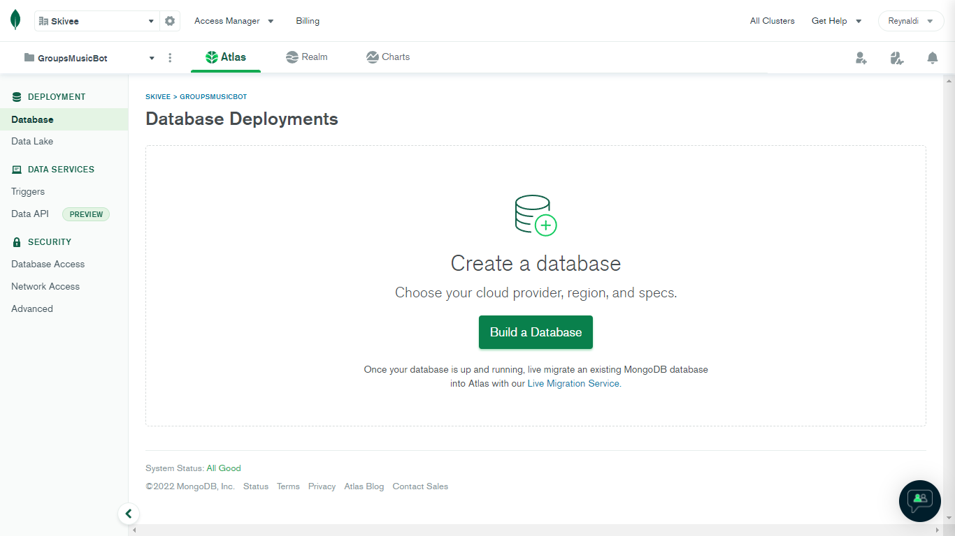The height and width of the screenshot is (536, 955).
Task: Click the MongoDB leaf logo
Action: 15,20
